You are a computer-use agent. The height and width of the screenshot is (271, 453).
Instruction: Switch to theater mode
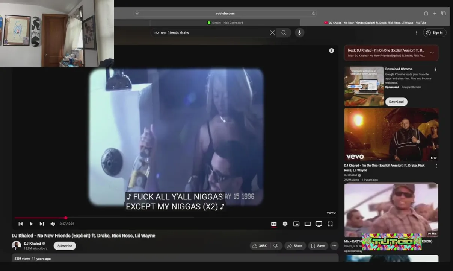[308, 224]
